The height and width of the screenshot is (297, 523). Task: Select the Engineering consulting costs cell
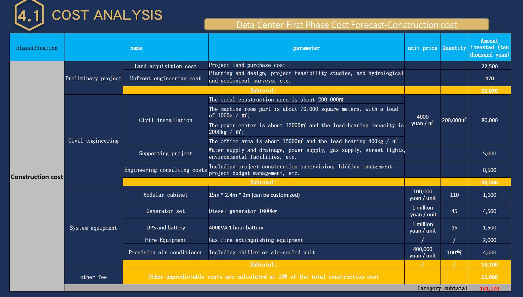pyautogui.click(x=165, y=170)
